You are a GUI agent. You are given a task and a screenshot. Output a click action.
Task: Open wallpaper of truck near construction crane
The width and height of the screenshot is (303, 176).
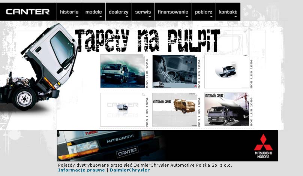227,109
